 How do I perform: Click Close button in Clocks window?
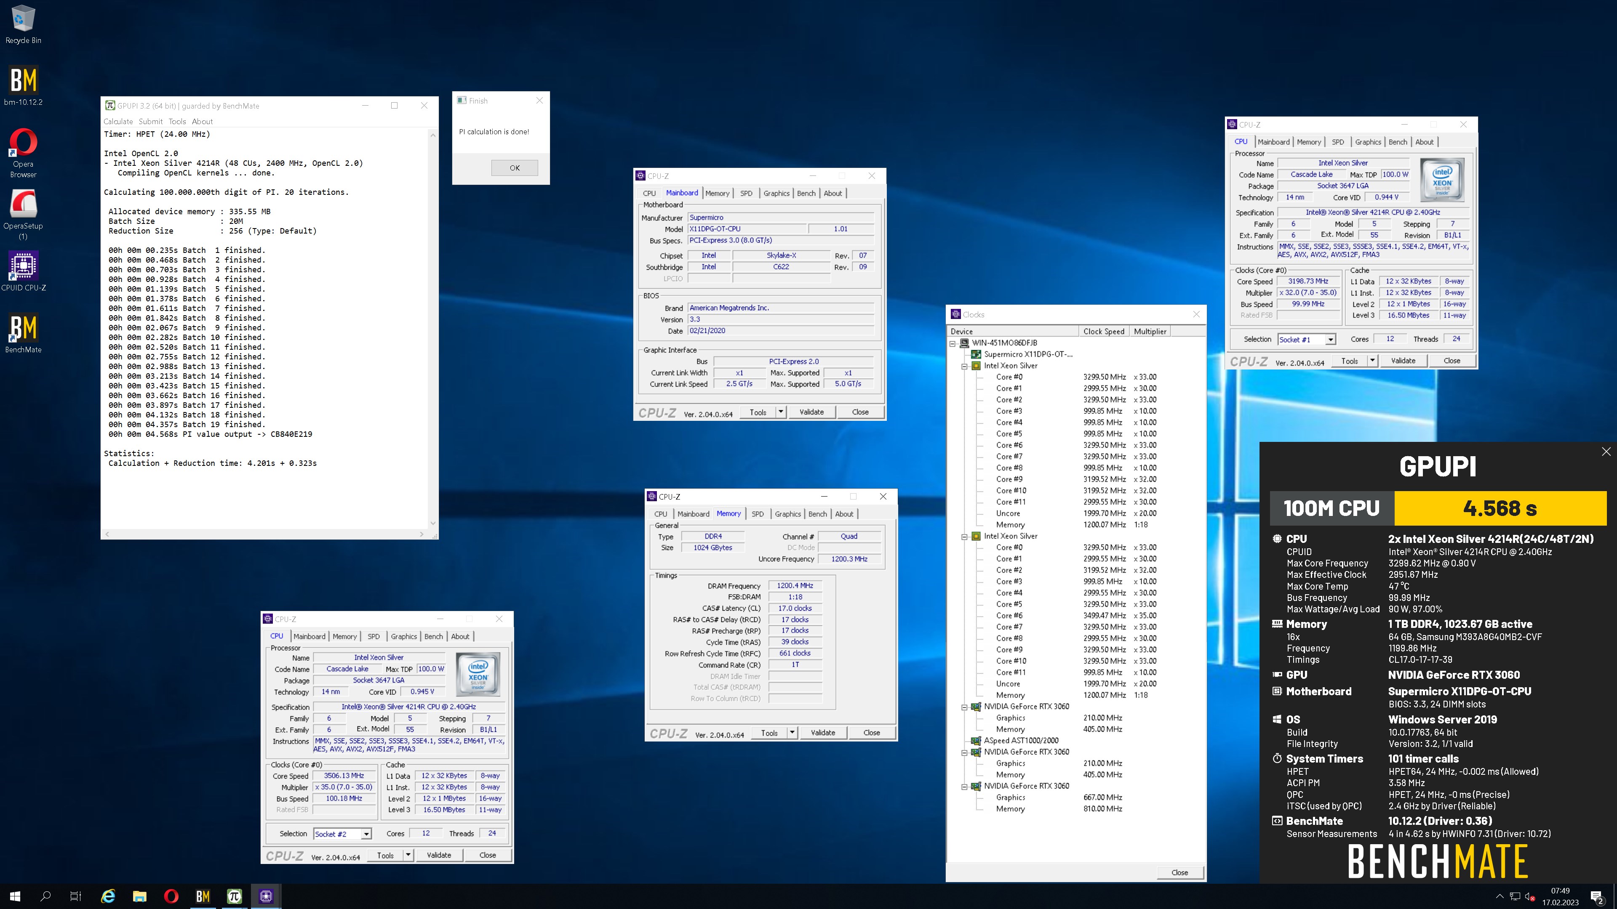tap(1179, 873)
